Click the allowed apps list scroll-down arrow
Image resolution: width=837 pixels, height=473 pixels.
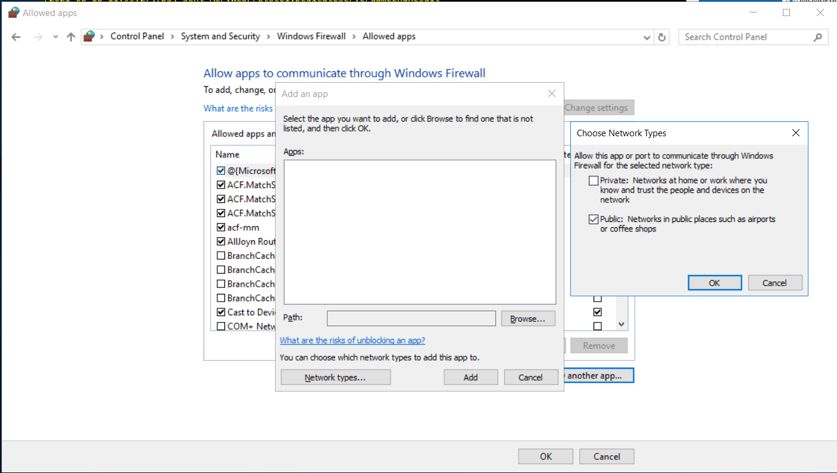coord(621,324)
